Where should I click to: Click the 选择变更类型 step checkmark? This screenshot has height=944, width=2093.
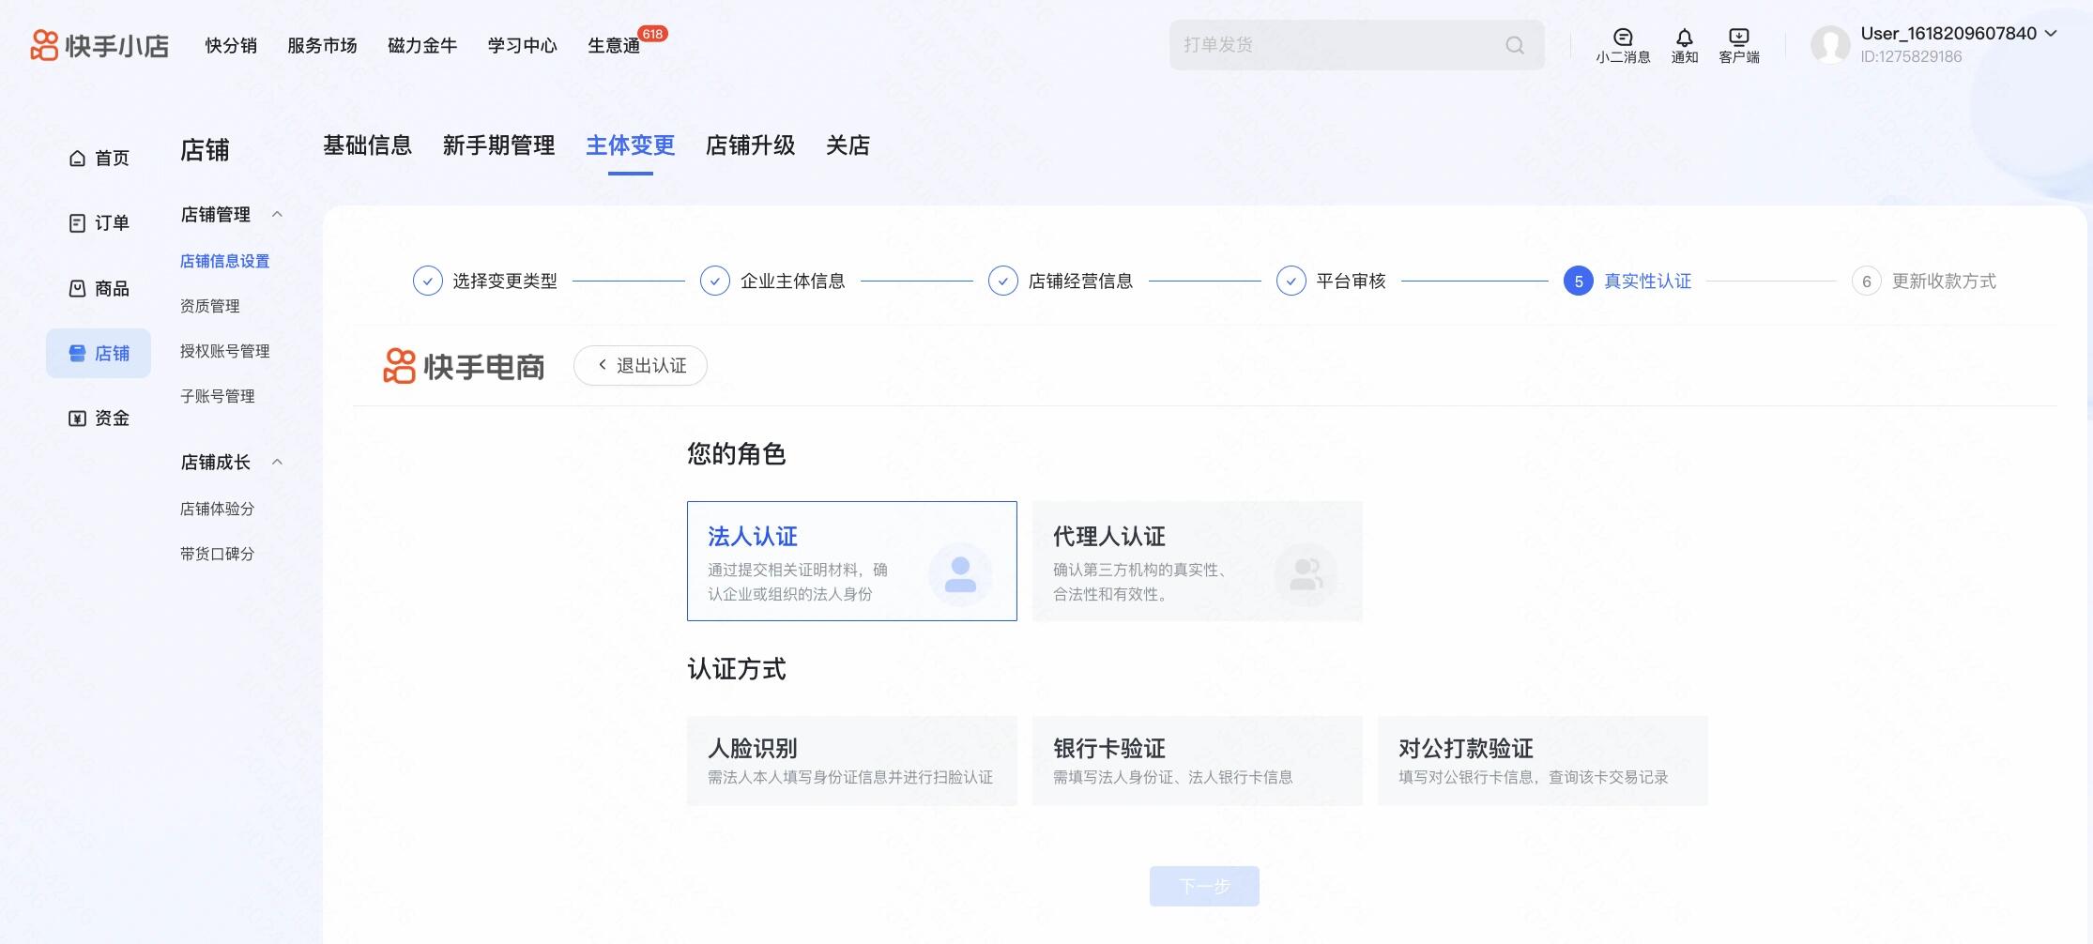(428, 281)
